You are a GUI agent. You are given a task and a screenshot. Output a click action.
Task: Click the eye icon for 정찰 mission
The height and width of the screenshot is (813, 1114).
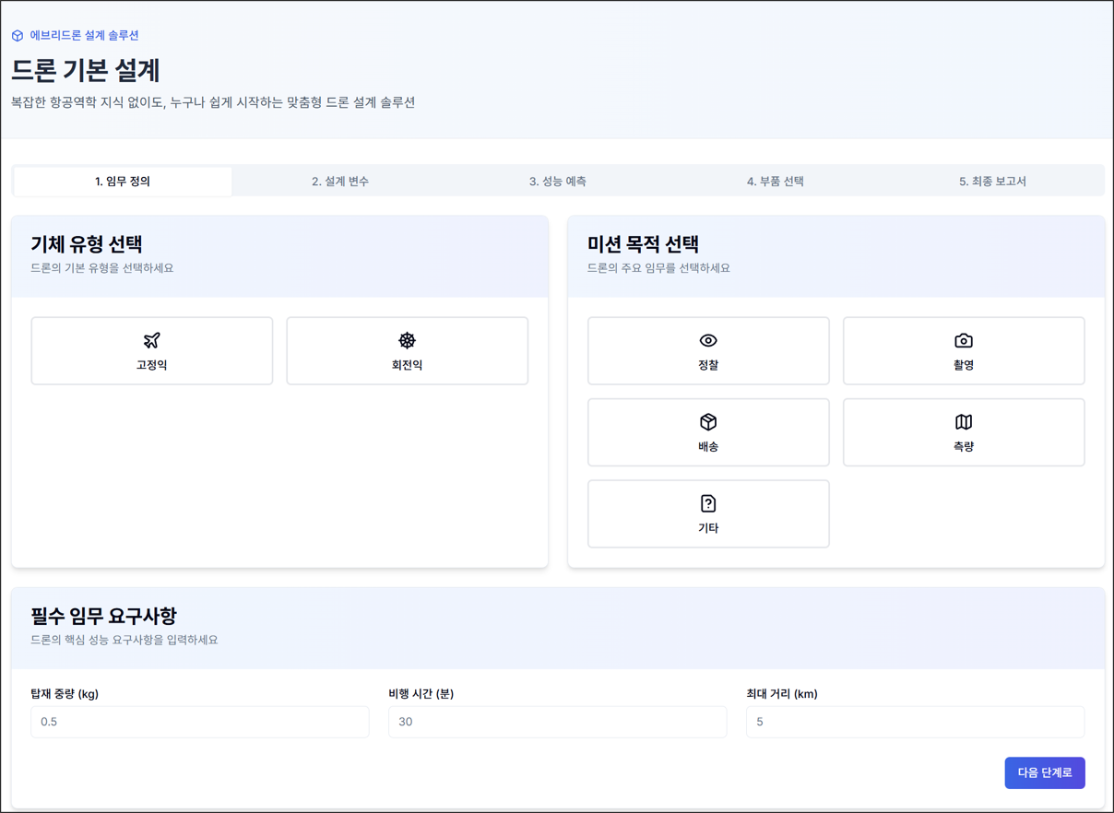708,340
